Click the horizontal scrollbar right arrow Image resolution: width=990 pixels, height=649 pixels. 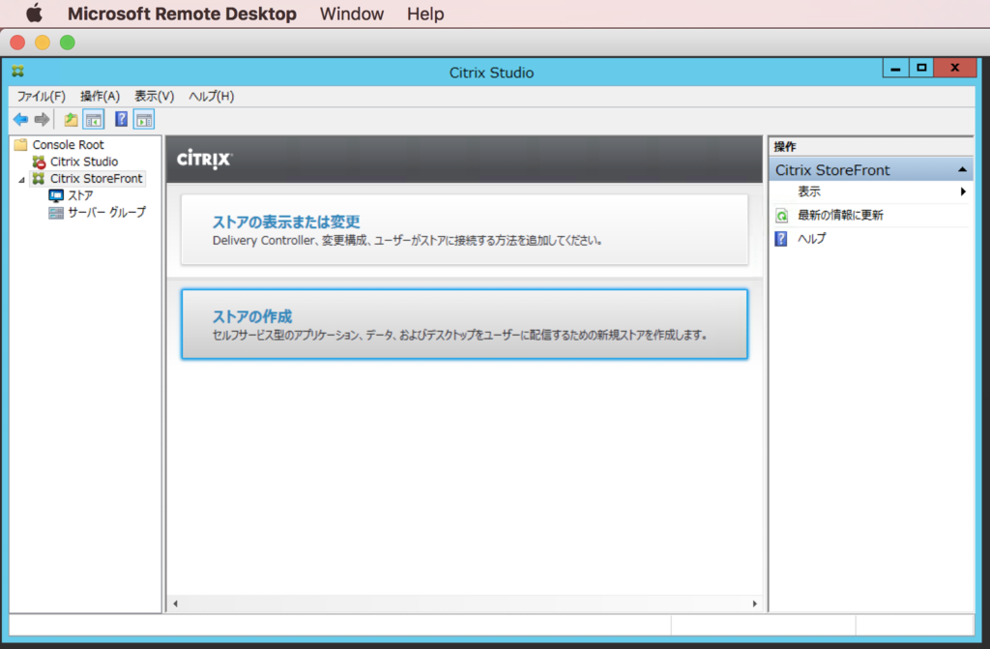(x=754, y=604)
